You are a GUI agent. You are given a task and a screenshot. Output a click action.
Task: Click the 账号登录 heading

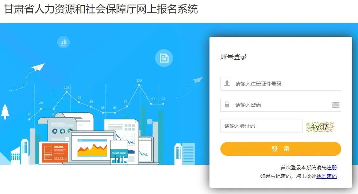click(233, 57)
